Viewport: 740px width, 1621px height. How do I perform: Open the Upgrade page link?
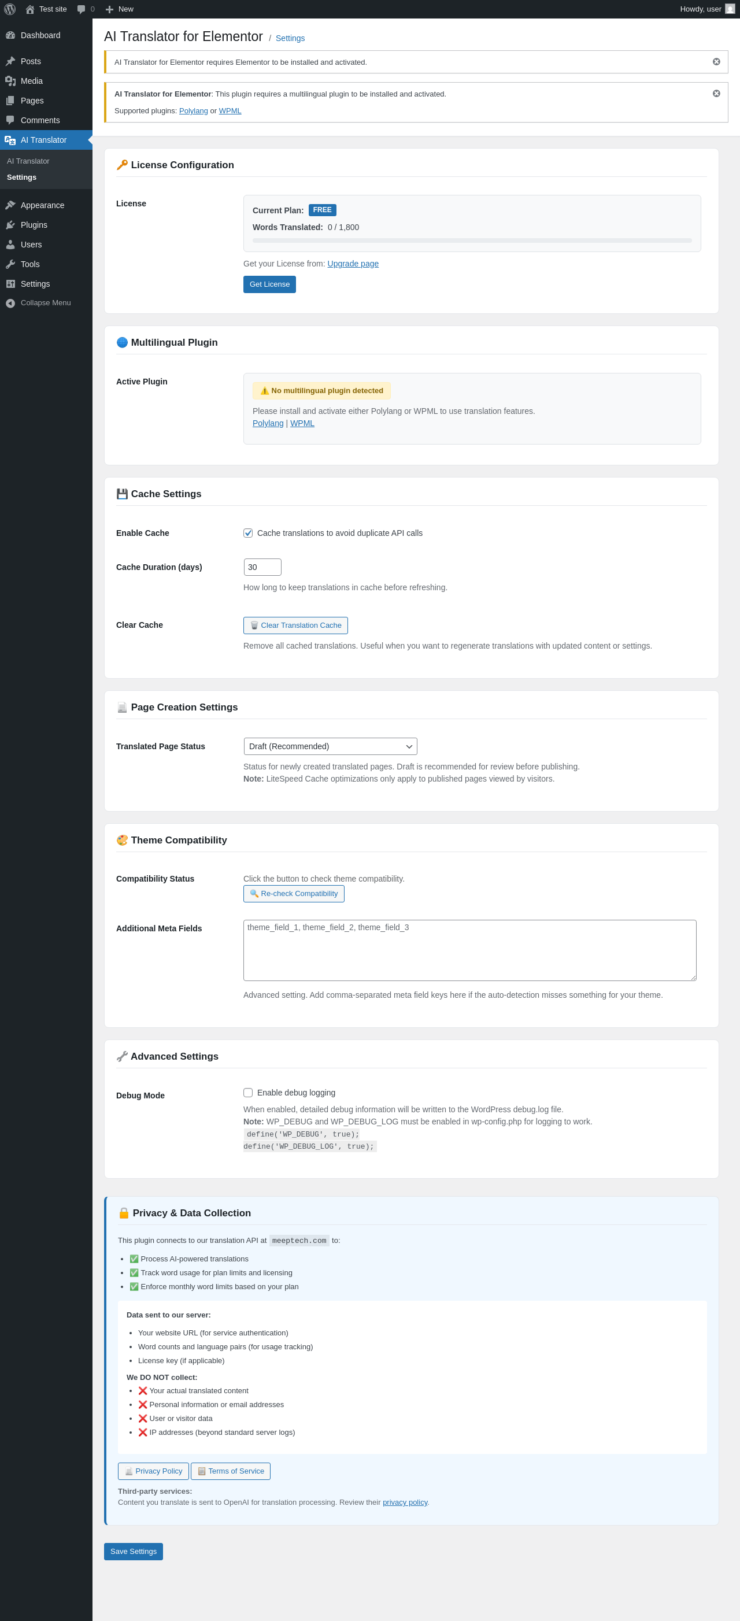(353, 264)
